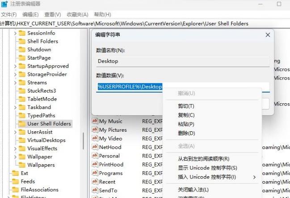Open the View (查看) menu
Viewport: 290px width, 198px height.
(53, 15)
